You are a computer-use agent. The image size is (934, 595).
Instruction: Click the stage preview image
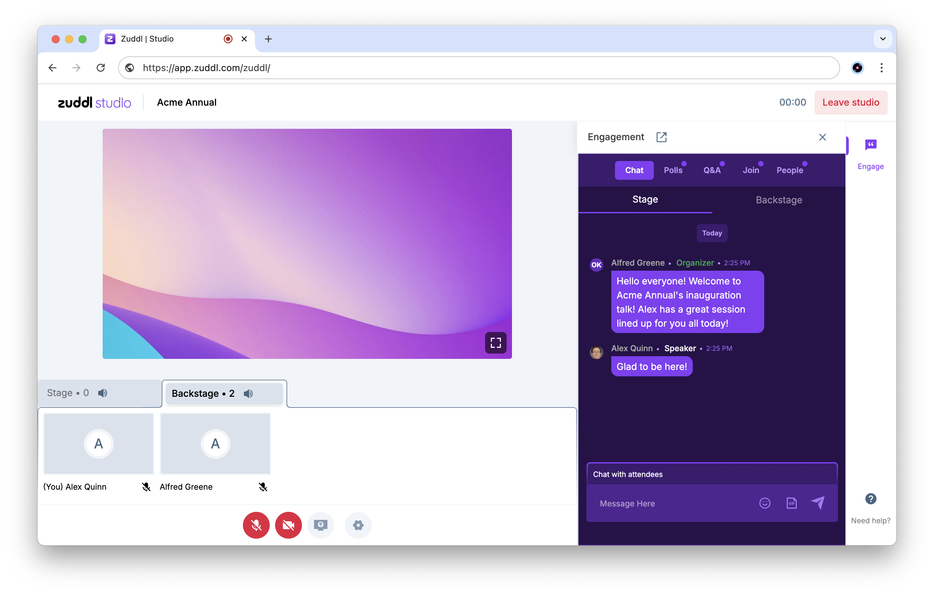click(307, 244)
